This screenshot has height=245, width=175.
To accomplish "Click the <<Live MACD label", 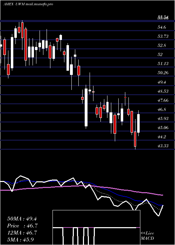I will (x=147, y=236).
